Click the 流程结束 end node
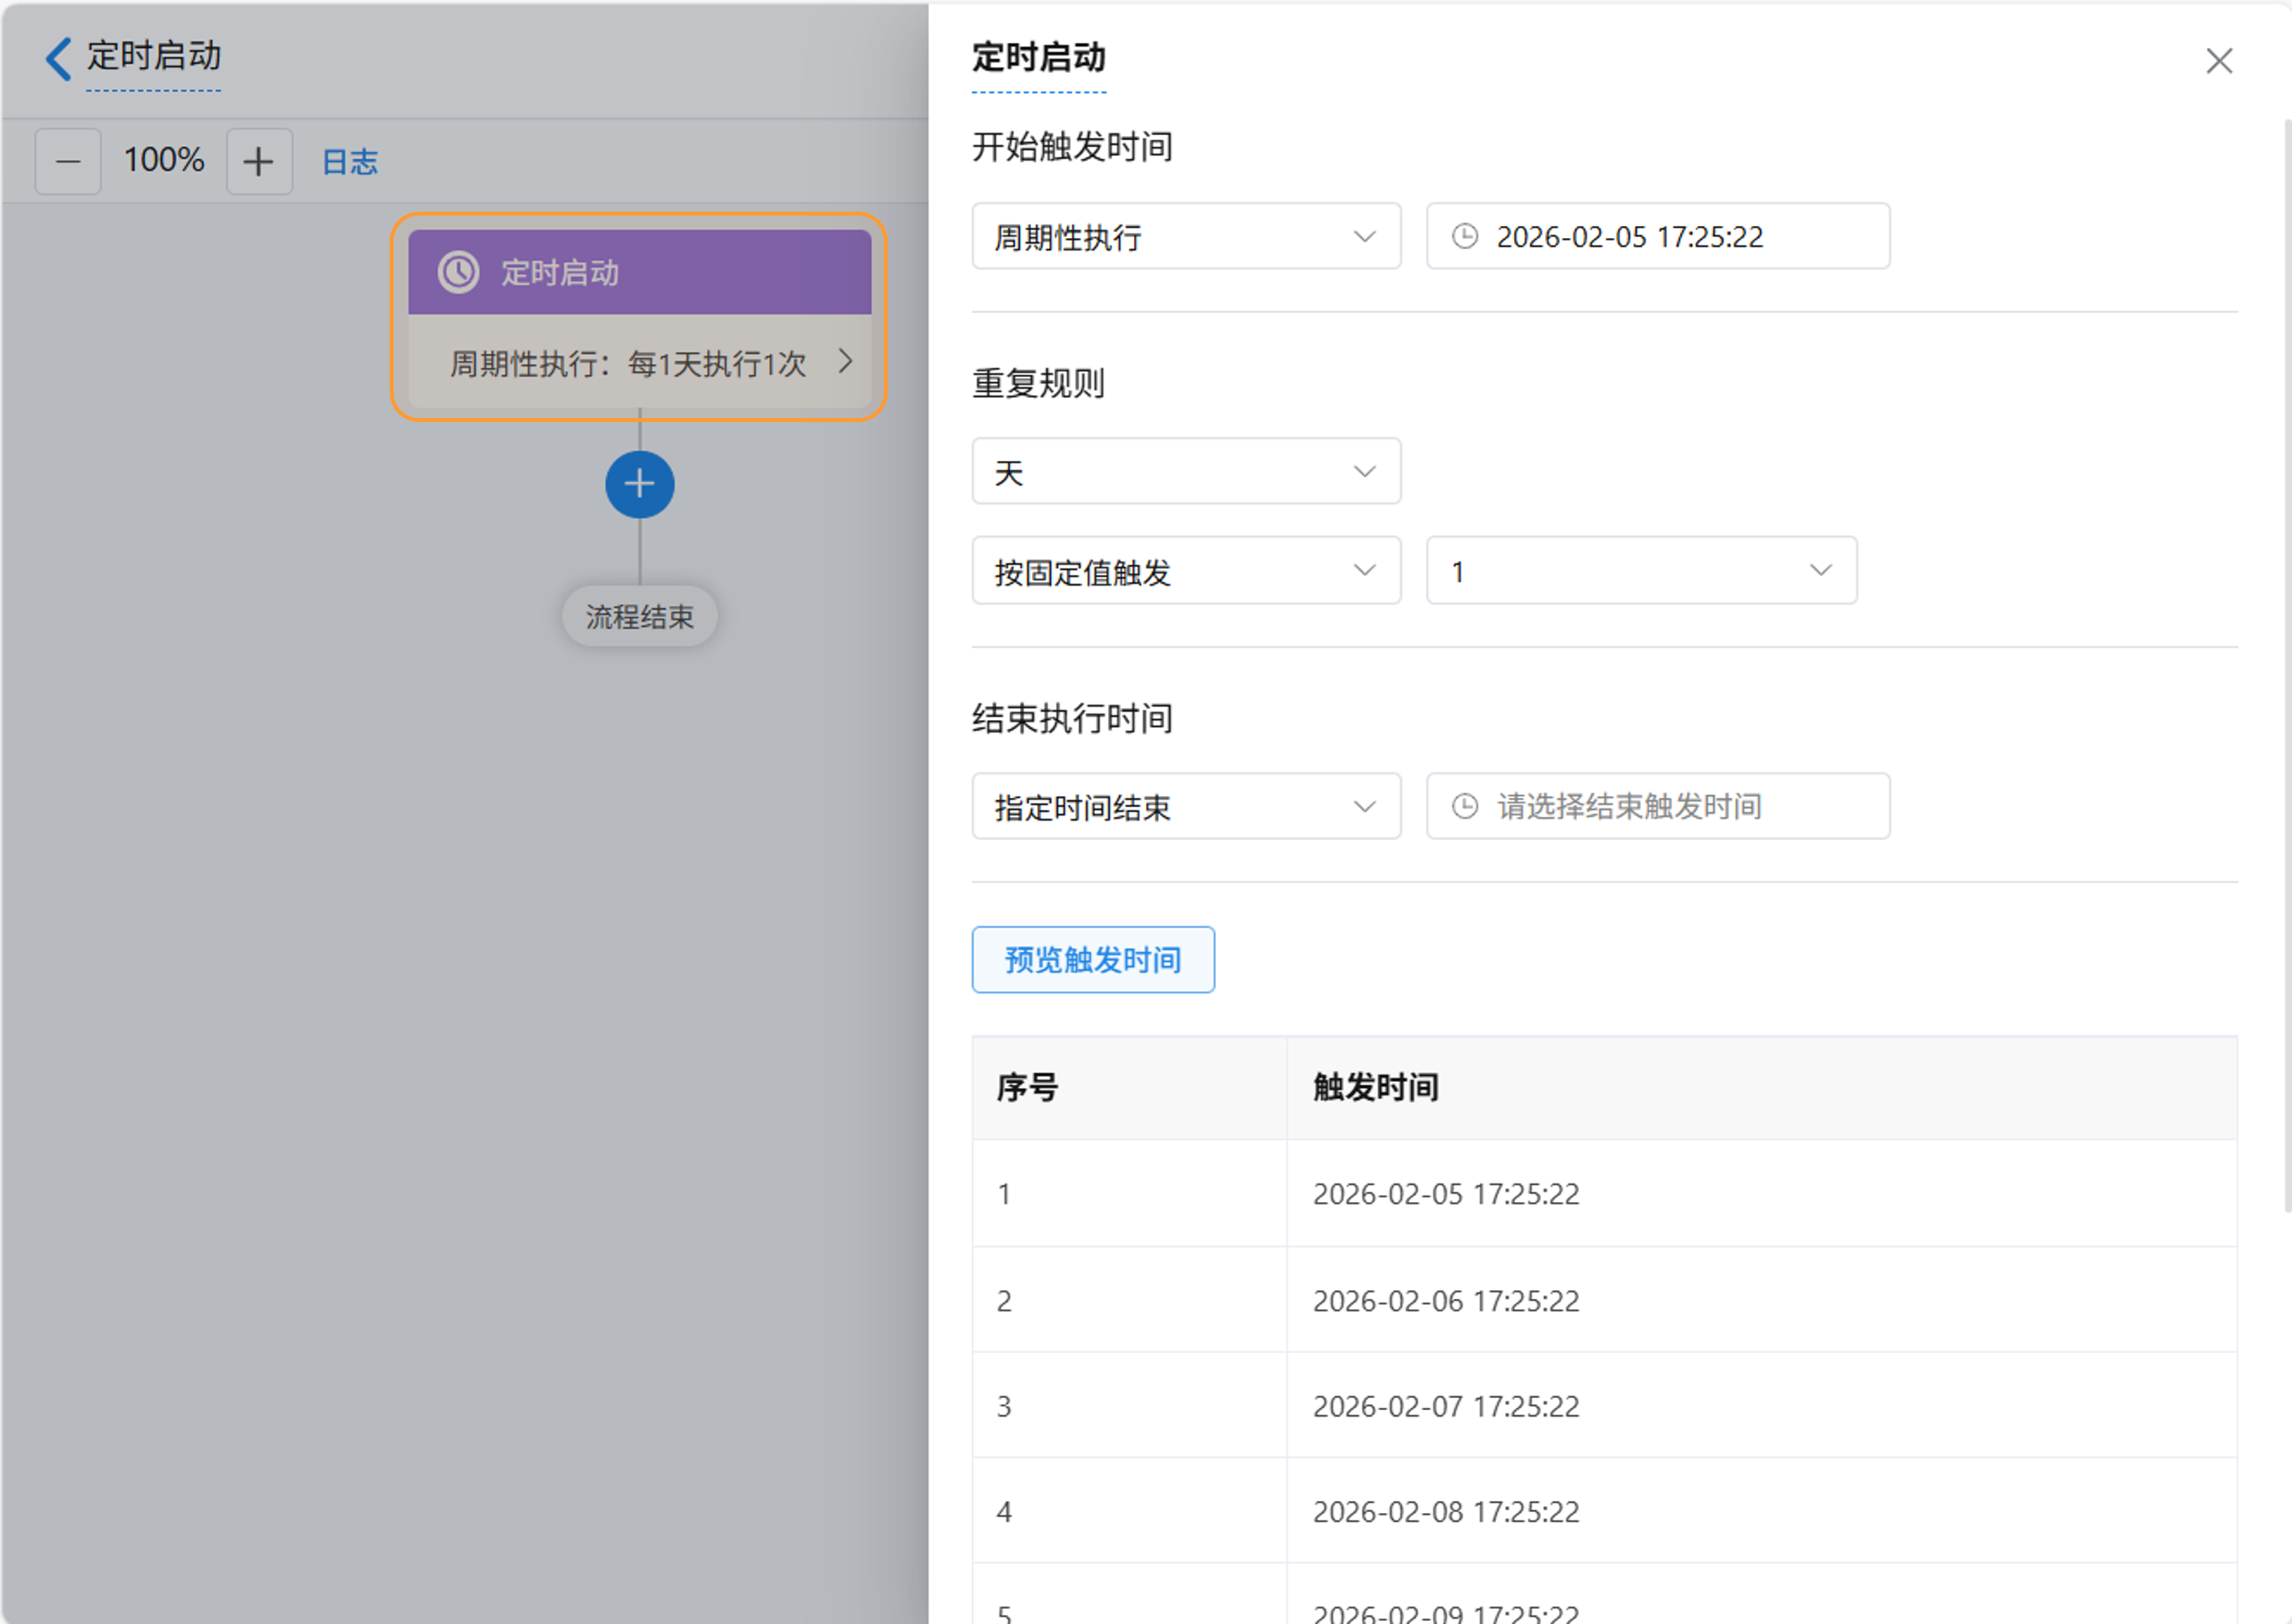The image size is (2292, 1624). (x=639, y=617)
